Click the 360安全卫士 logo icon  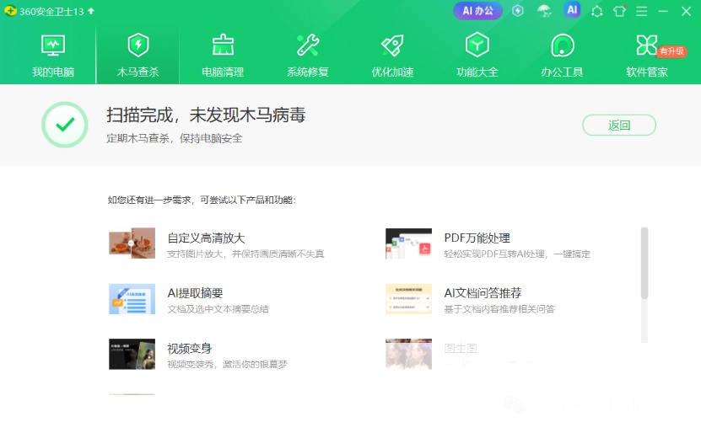(10, 11)
